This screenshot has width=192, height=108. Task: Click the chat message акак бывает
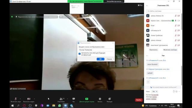[x=152, y=64]
